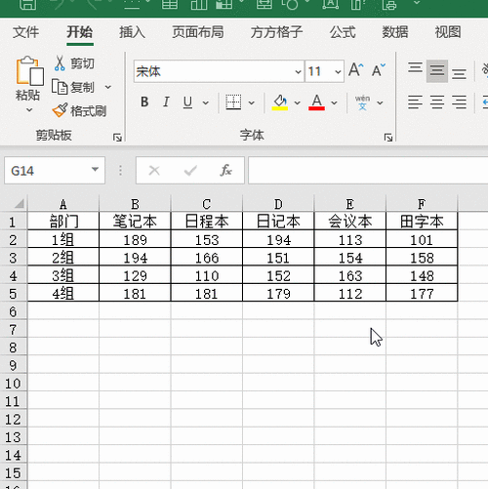Expand the borders dropdown arrow
This screenshot has height=489, width=488.
pos(251,102)
